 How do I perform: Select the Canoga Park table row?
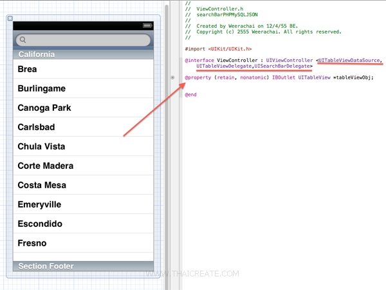point(83,108)
